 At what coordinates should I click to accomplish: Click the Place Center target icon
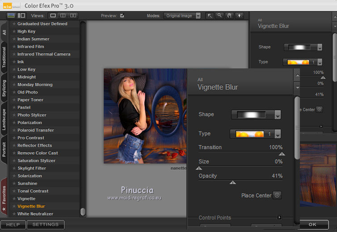(x=277, y=195)
